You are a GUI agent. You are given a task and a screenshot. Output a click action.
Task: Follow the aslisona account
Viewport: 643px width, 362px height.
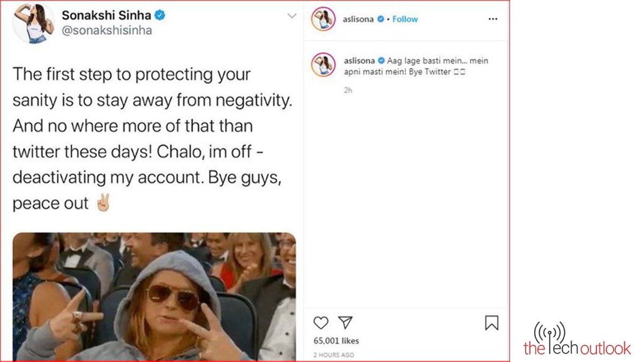click(x=405, y=19)
